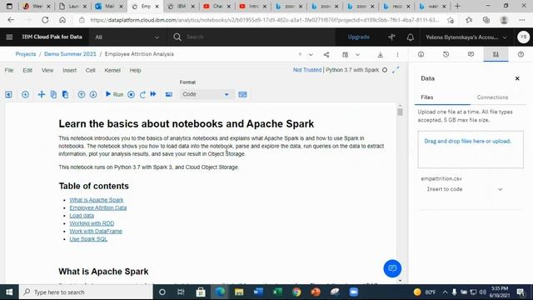Share the notebook icon
The width and height of the screenshot is (533, 300).
[x=326, y=54]
